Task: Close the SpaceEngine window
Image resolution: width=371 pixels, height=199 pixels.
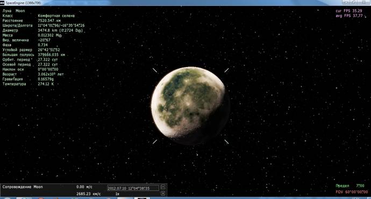Action: tap(364, 2)
